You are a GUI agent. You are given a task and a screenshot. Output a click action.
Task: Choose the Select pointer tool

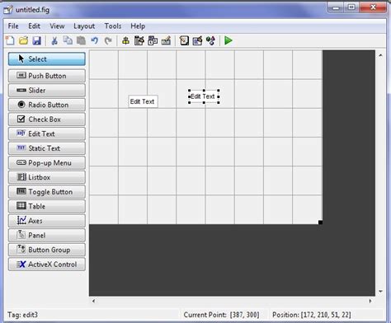click(x=47, y=59)
